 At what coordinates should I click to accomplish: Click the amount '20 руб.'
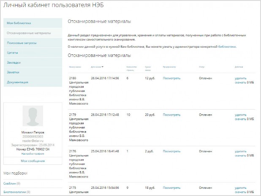tap(150, 115)
